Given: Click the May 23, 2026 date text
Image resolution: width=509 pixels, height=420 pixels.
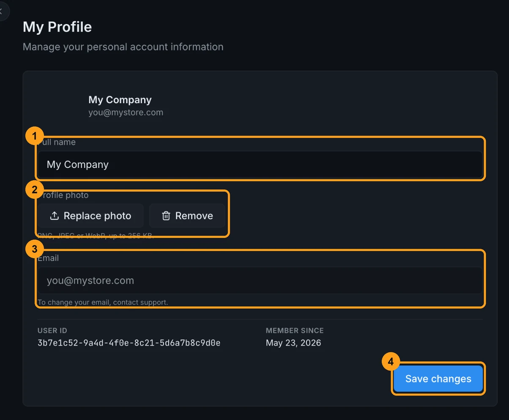Looking at the screenshot, I should 293,343.
